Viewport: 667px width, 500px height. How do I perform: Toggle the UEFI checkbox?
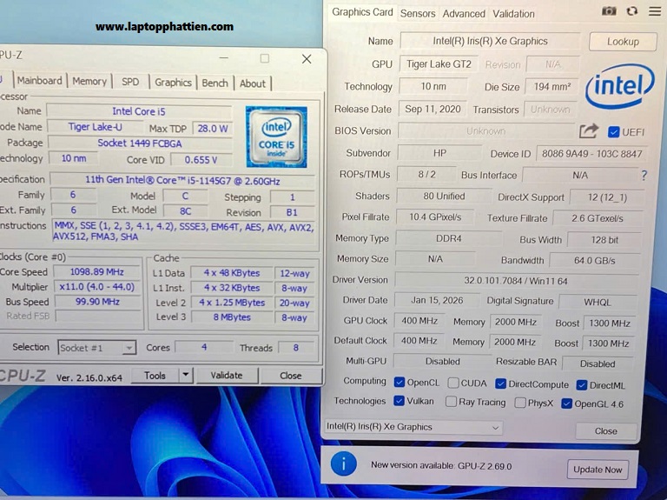[613, 132]
